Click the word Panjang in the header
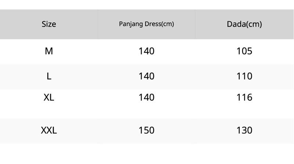 pos(131,24)
